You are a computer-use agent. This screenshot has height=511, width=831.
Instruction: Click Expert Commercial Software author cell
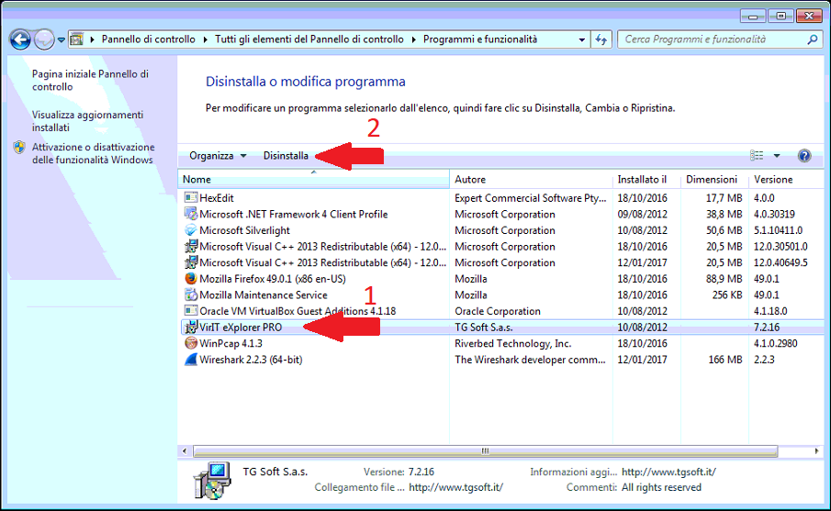[530, 198]
